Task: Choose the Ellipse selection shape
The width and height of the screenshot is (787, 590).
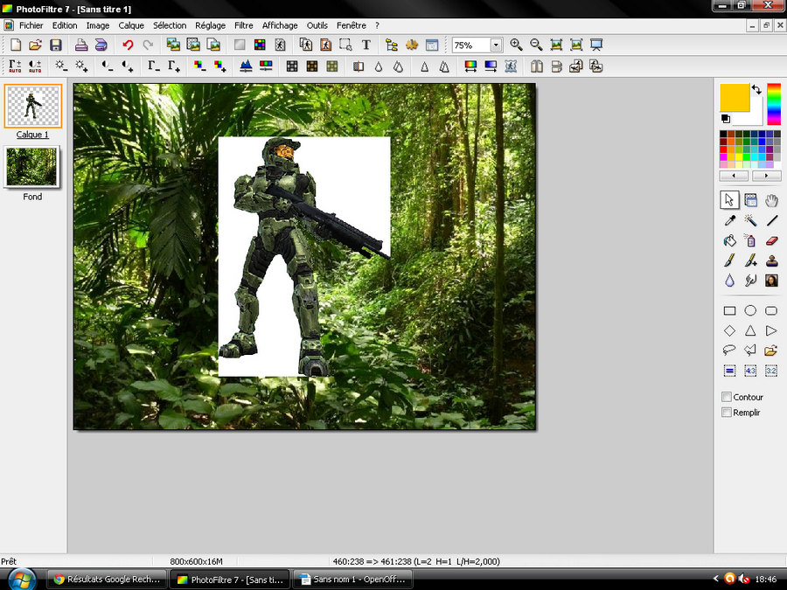Action: pyautogui.click(x=750, y=311)
